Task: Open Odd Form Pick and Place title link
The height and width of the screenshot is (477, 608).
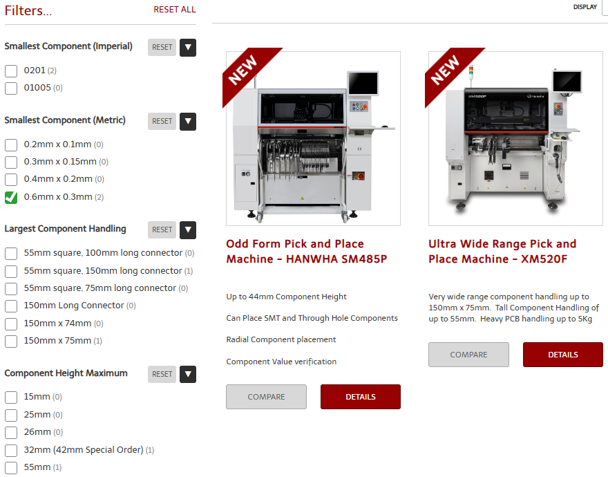Action: pos(307,251)
